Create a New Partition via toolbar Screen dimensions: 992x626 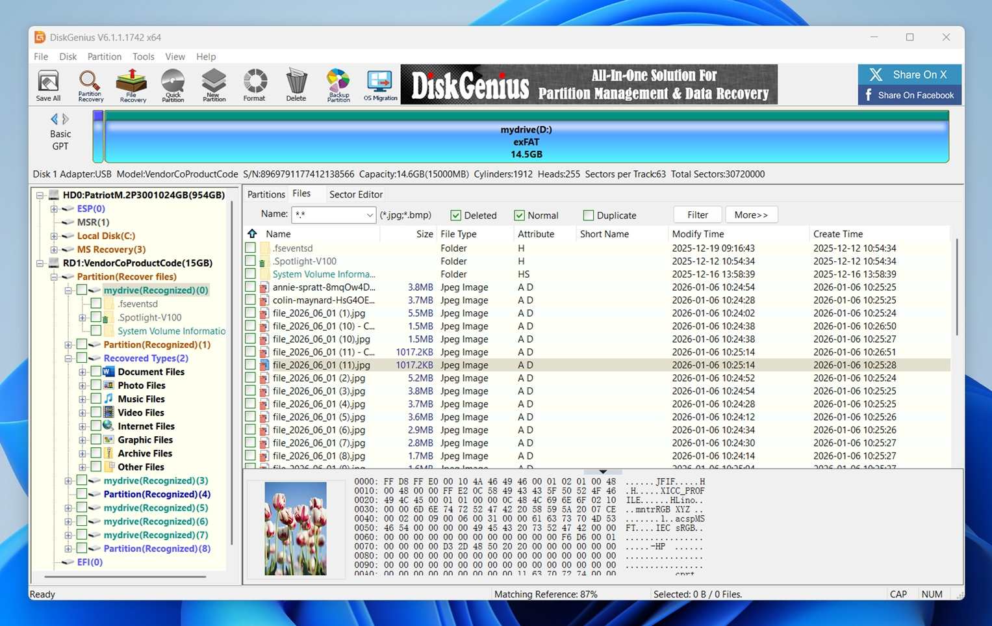point(214,86)
